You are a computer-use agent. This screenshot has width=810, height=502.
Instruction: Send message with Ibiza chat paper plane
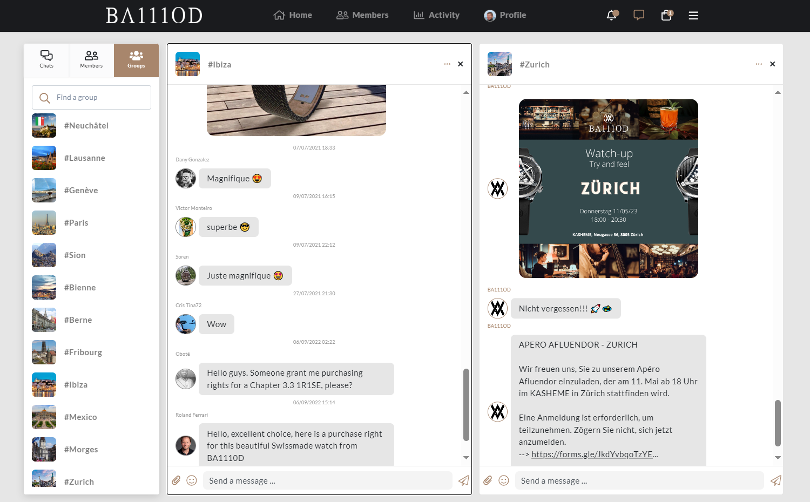point(463,480)
